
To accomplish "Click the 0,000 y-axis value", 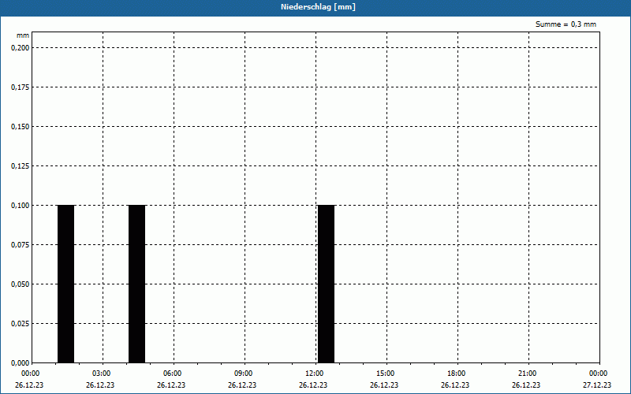I will [x=21, y=363].
